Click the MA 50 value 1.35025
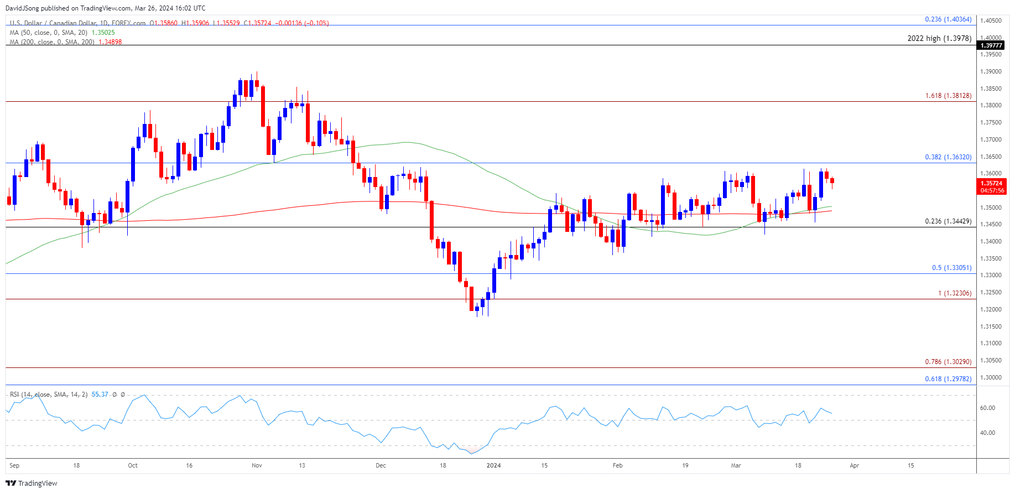The height and width of the screenshot is (493, 1015). [x=103, y=33]
